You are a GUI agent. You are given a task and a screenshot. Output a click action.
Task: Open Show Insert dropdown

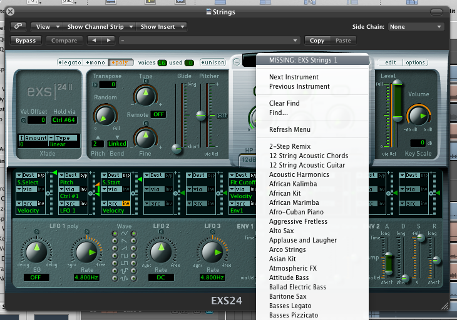tap(162, 26)
